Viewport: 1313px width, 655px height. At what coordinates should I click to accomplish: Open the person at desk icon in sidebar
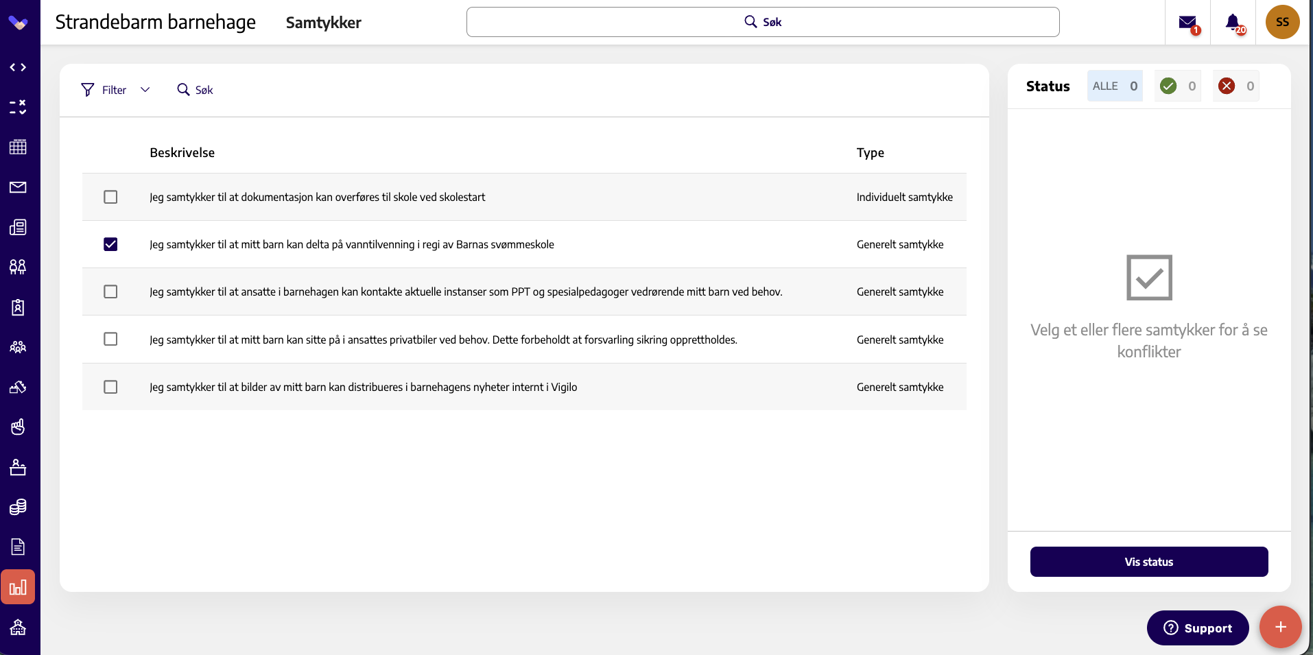18,467
